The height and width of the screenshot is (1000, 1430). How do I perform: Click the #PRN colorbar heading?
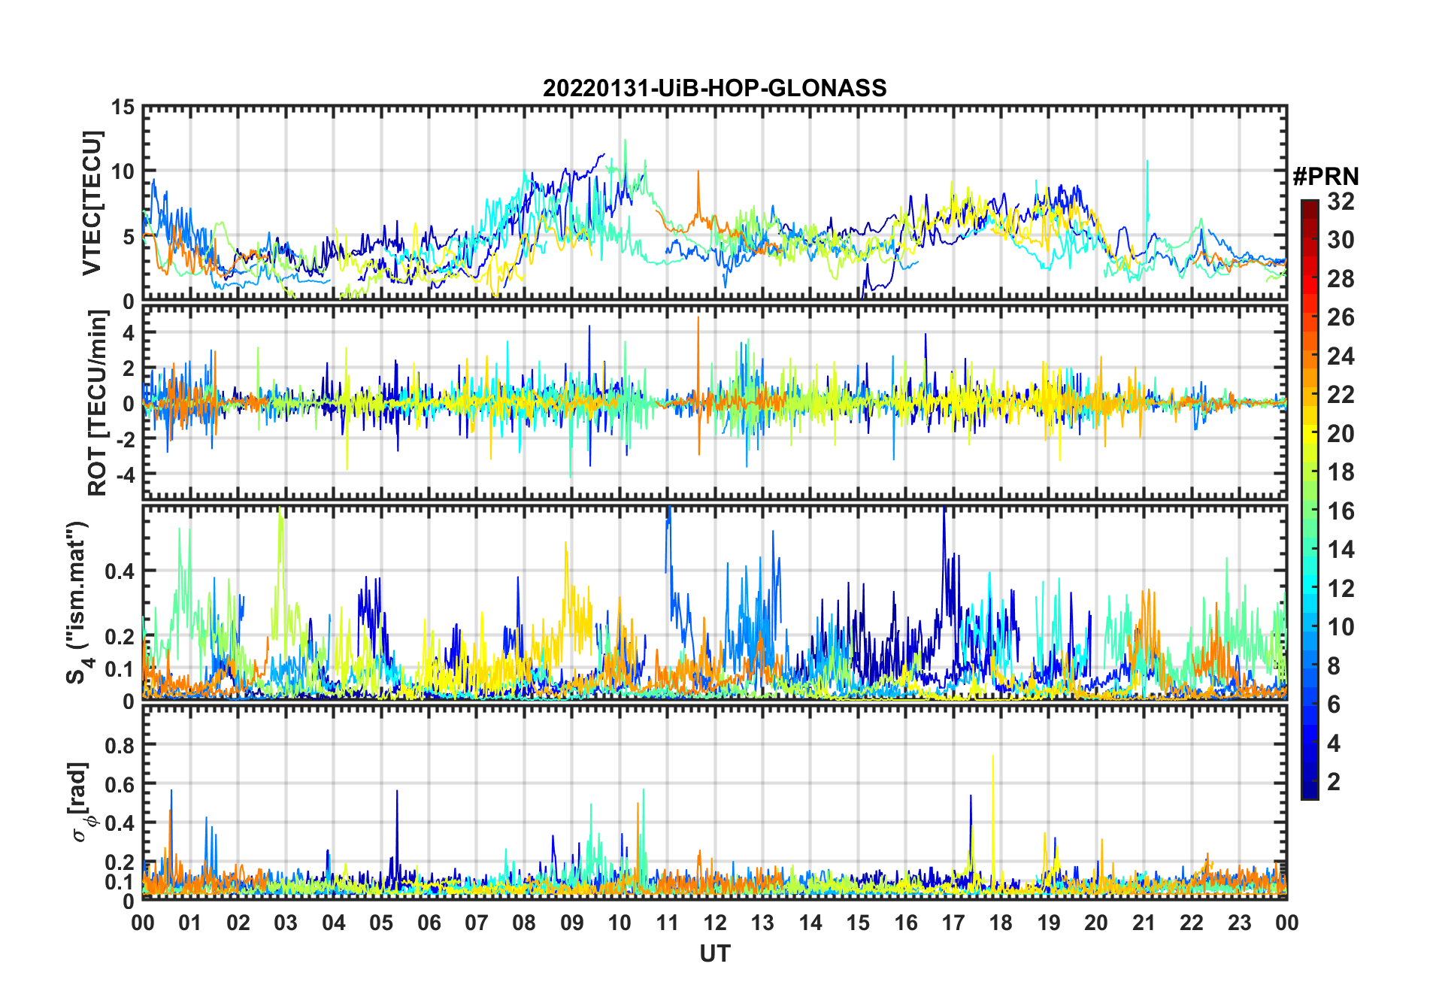(x=1326, y=177)
